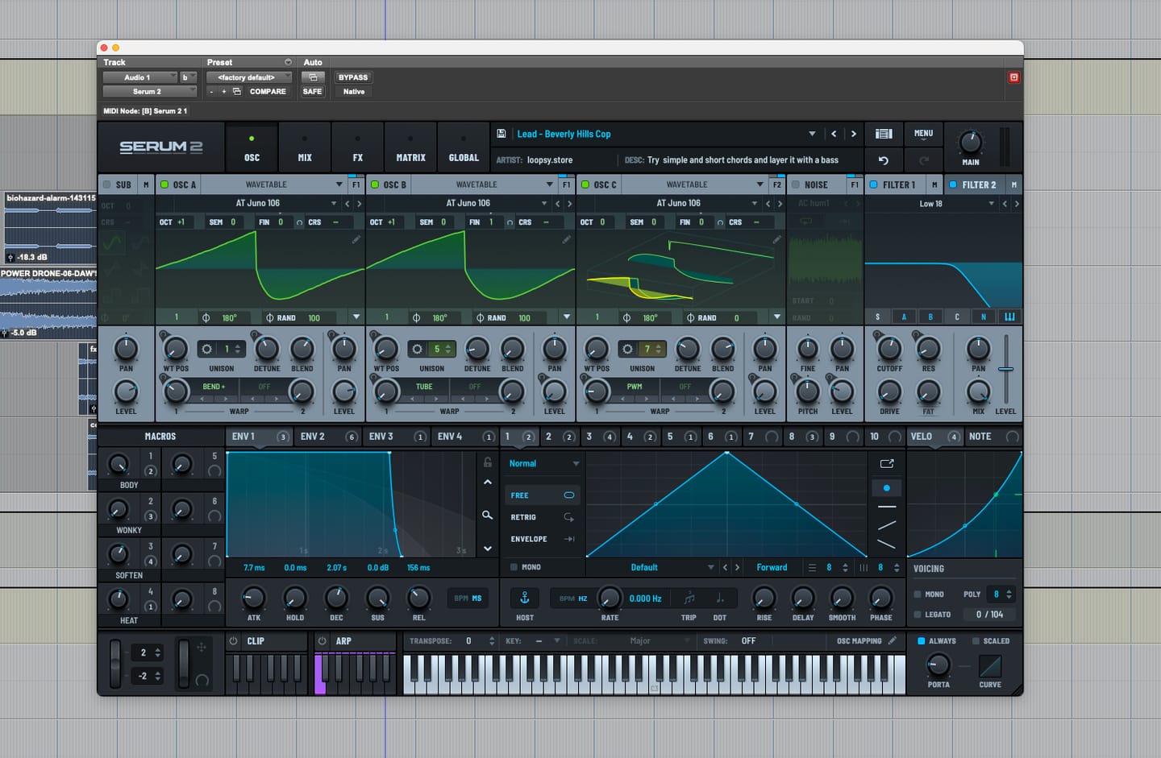
Task: Click the OSC C wavetable edit pencil
Action: (x=776, y=239)
